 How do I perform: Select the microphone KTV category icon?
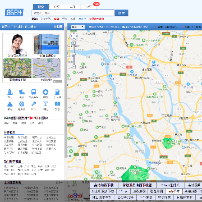click(34, 104)
